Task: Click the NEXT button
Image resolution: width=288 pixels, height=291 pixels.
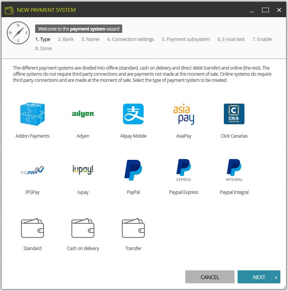Action: point(259,277)
